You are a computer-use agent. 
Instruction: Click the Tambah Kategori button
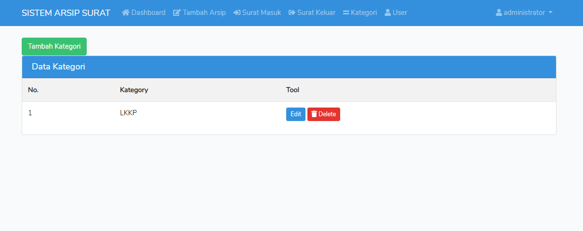pos(54,46)
